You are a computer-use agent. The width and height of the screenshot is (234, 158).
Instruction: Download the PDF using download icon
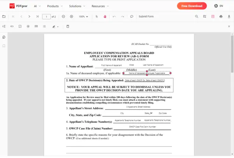click(x=229, y=16)
